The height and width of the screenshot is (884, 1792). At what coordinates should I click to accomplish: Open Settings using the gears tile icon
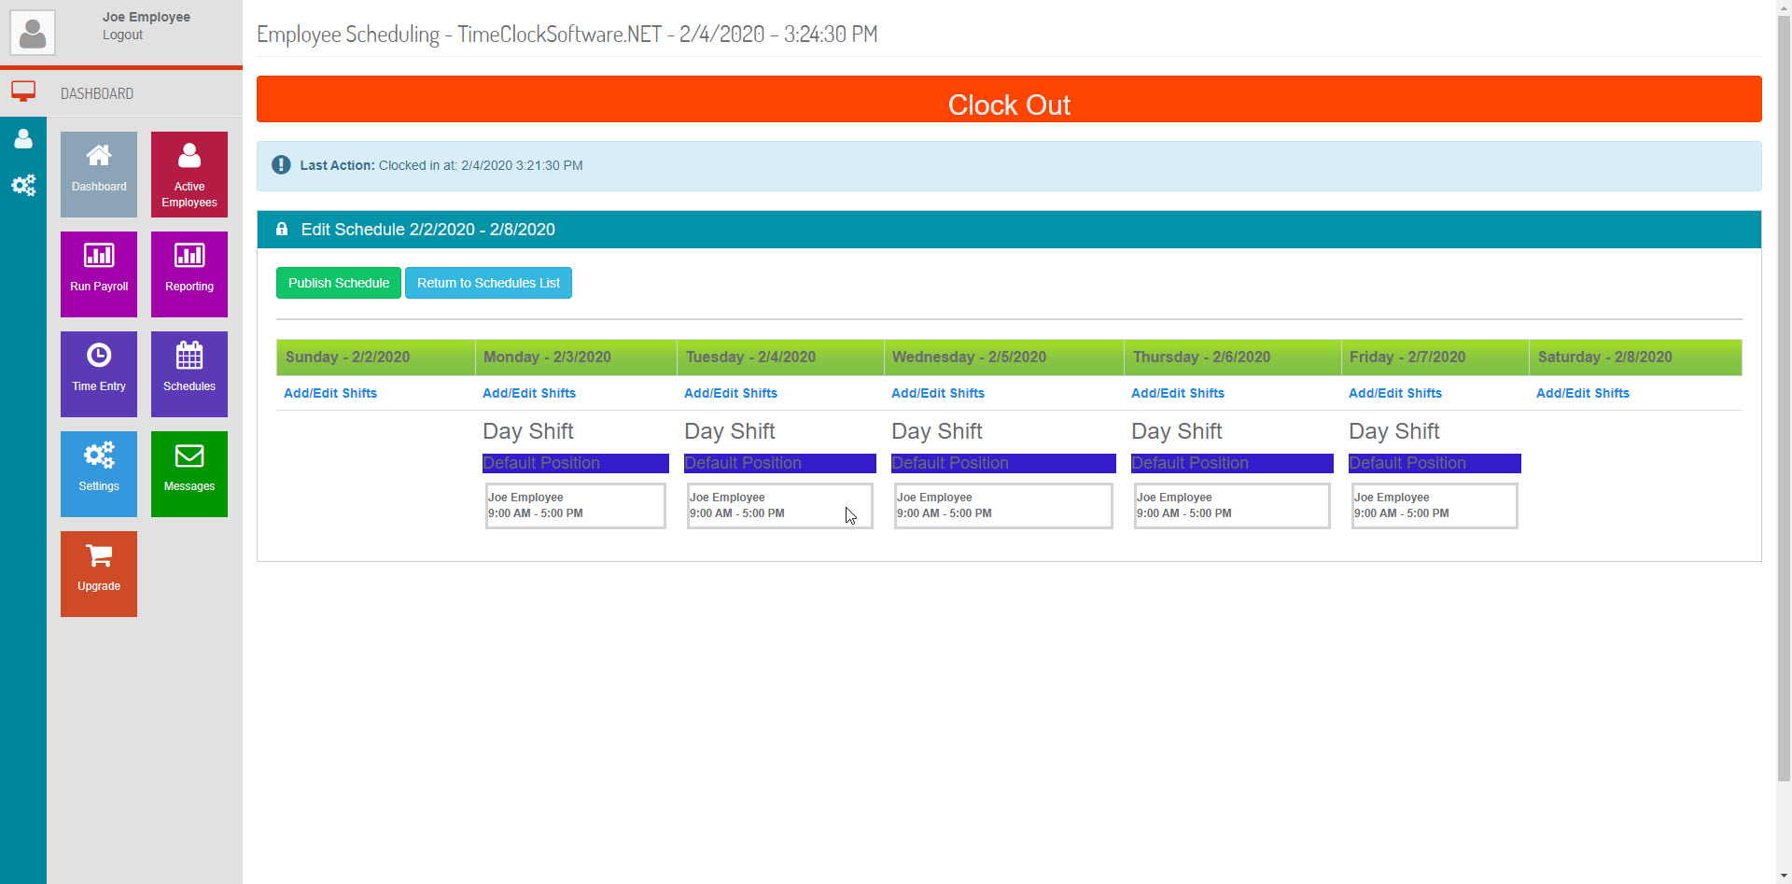tap(98, 456)
